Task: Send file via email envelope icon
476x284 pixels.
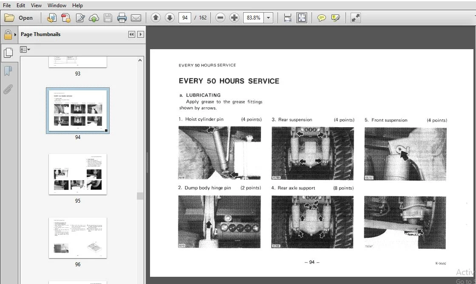Action: tap(136, 18)
